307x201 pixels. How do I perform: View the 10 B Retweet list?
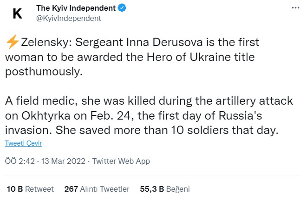(x=30, y=189)
